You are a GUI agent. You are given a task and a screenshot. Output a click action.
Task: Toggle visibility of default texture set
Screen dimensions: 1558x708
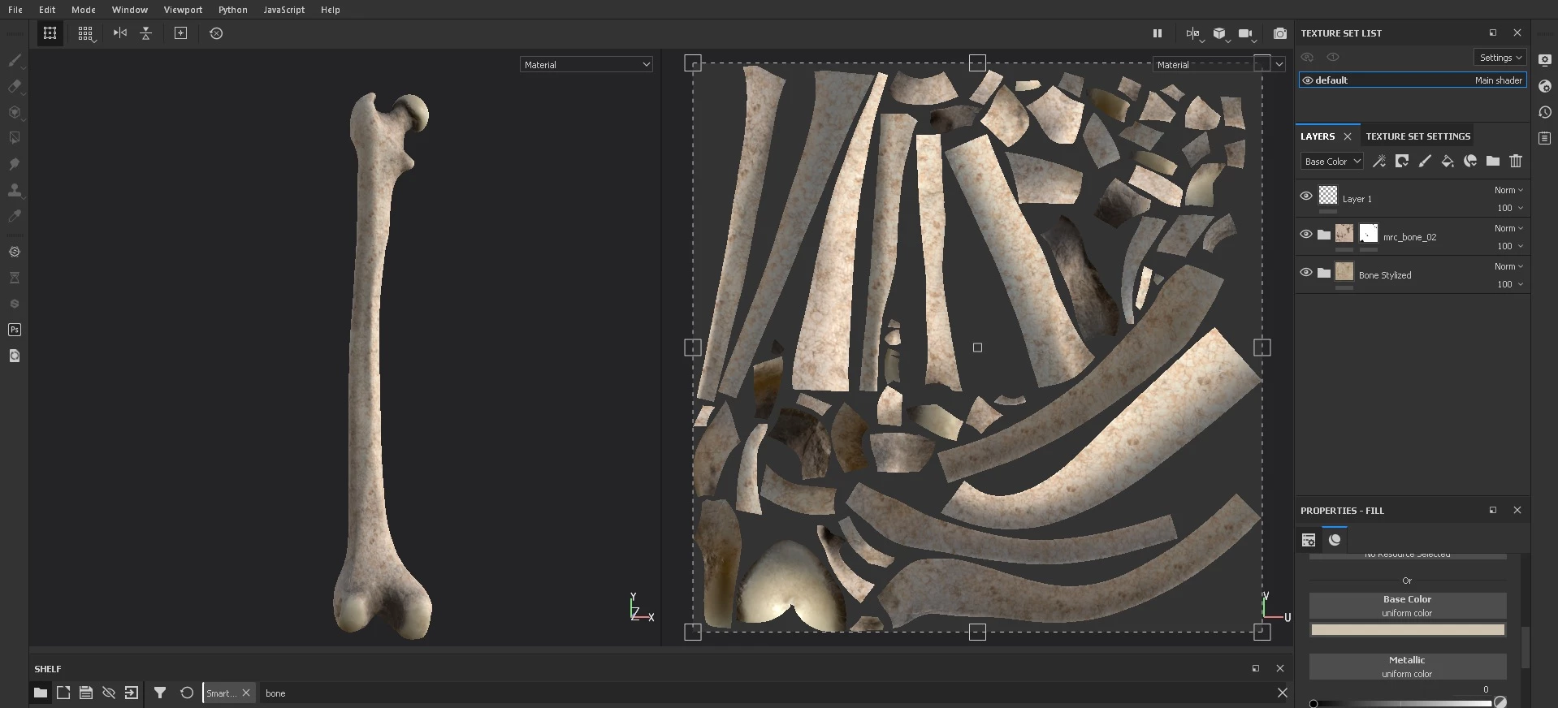[1307, 80]
